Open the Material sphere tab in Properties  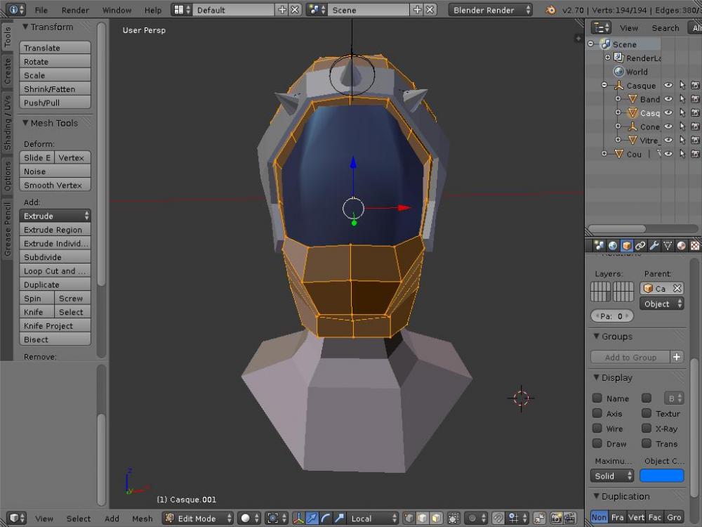point(681,246)
